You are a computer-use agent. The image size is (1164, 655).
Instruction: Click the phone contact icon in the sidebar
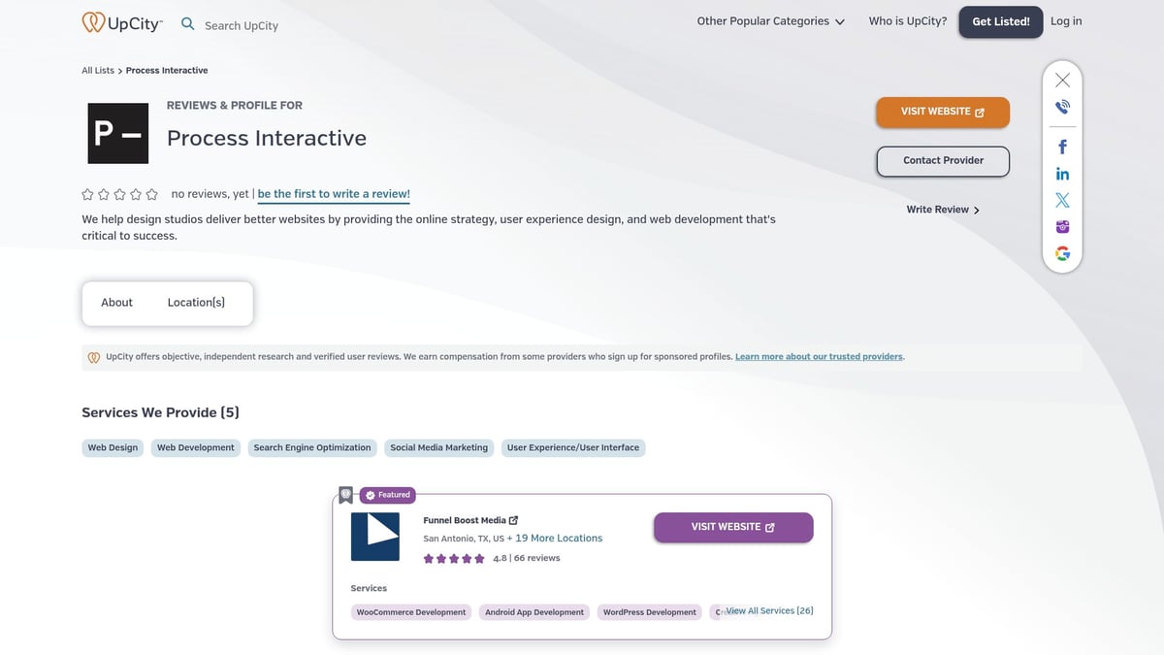(x=1062, y=107)
